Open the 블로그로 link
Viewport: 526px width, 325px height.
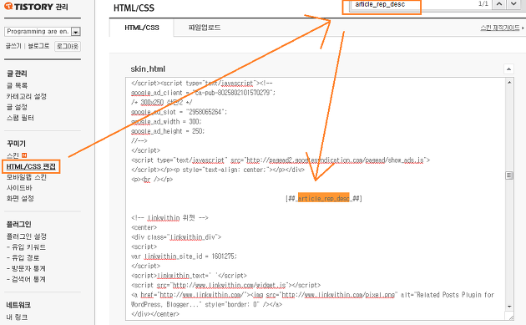[38, 46]
